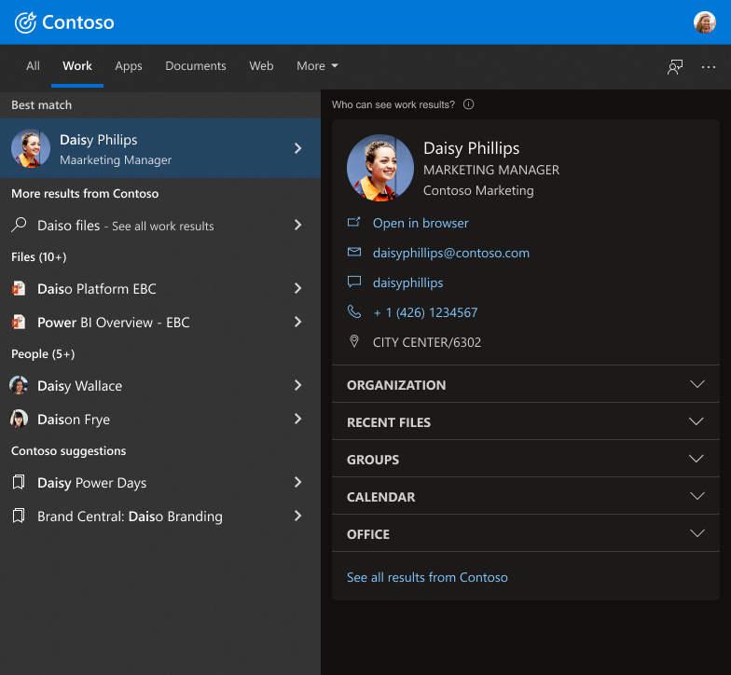Open Daisy Power Days suggestion
731x675 pixels.
tap(160, 483)
